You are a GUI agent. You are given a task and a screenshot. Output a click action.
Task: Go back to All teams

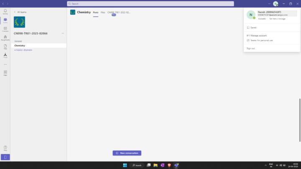pyautogui.click(x=20, y=12)
